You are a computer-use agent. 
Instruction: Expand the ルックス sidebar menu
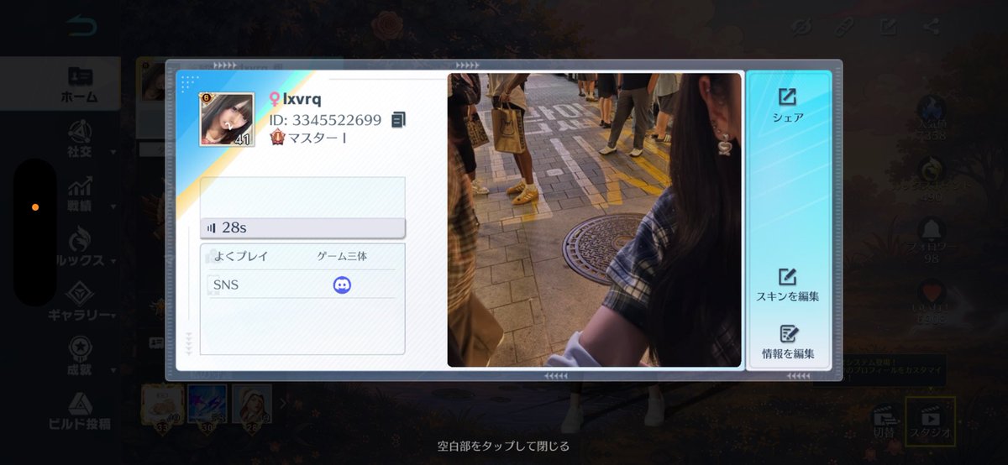click(x=79, y=248)
